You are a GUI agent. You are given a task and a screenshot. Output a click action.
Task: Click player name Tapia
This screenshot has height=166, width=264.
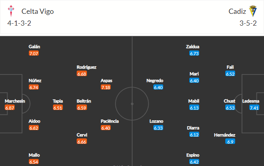point(58,101)
